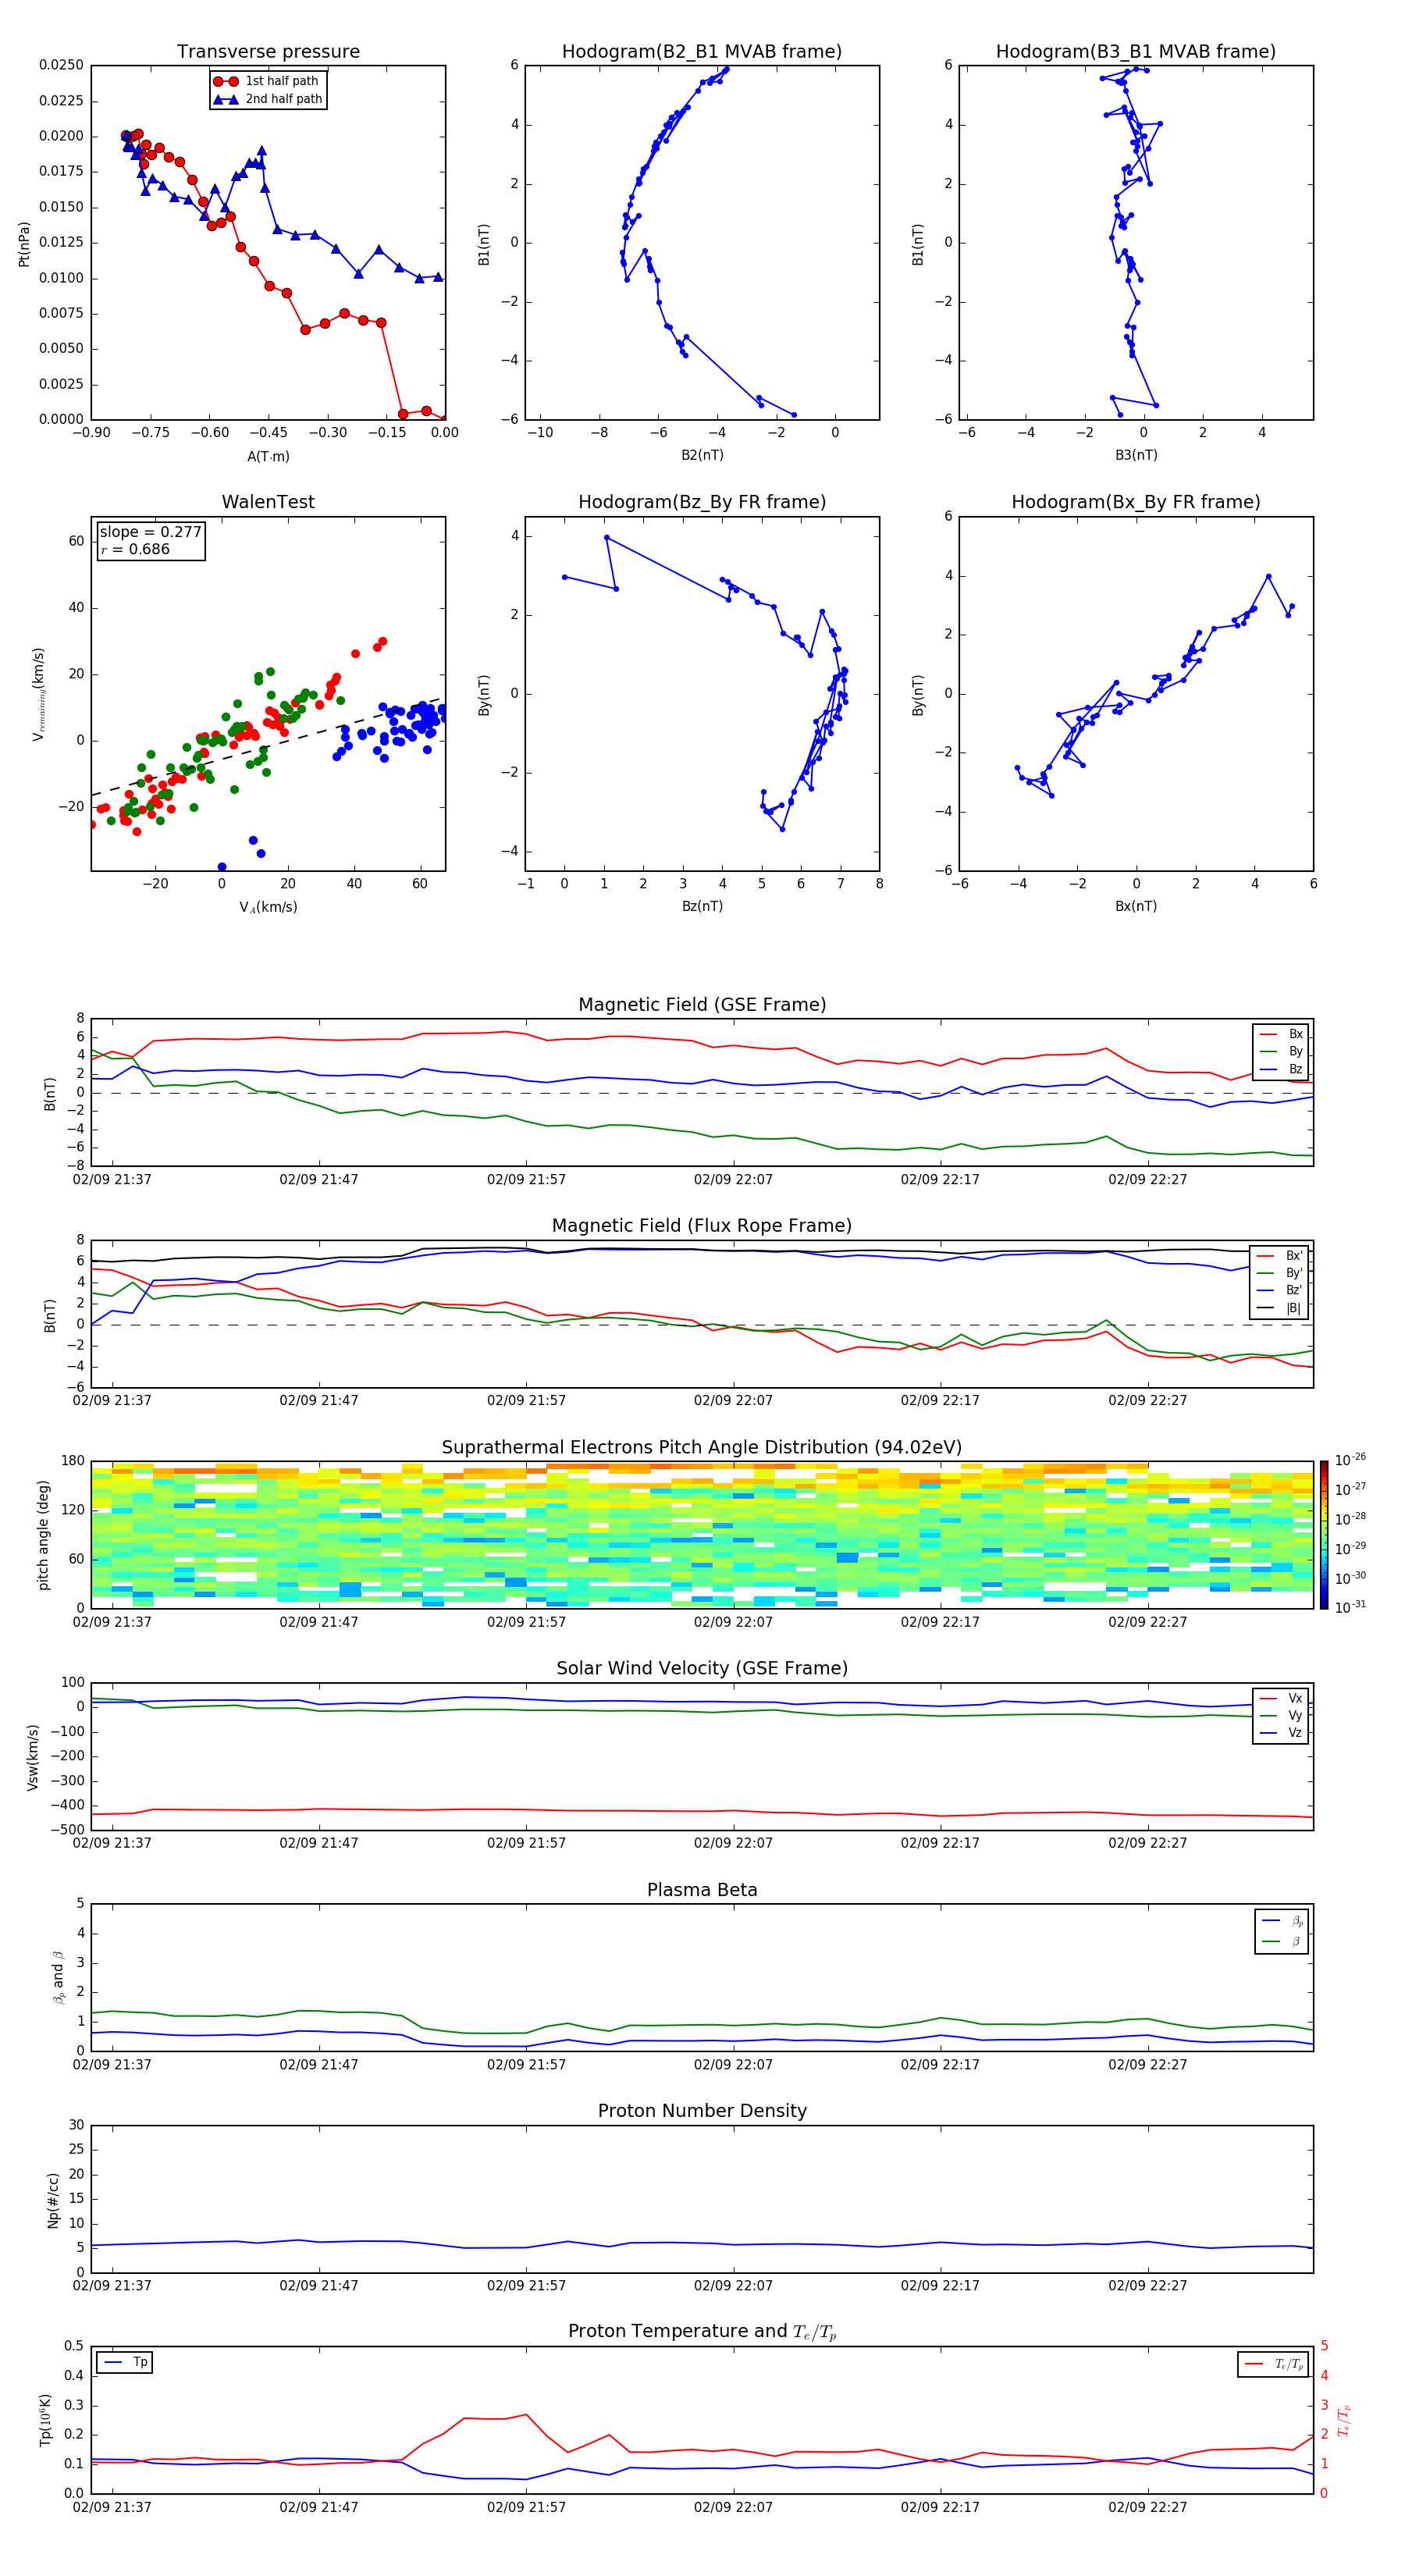The width and height of the screenshot is (1405, 2576).
Task: Click the 'Magnetic Field (Flux Rope Frame)' title
Action: 702,1226
